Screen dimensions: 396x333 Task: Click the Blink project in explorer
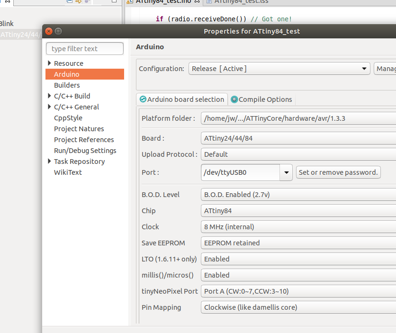pyautogui.click(x=7, y=24)
